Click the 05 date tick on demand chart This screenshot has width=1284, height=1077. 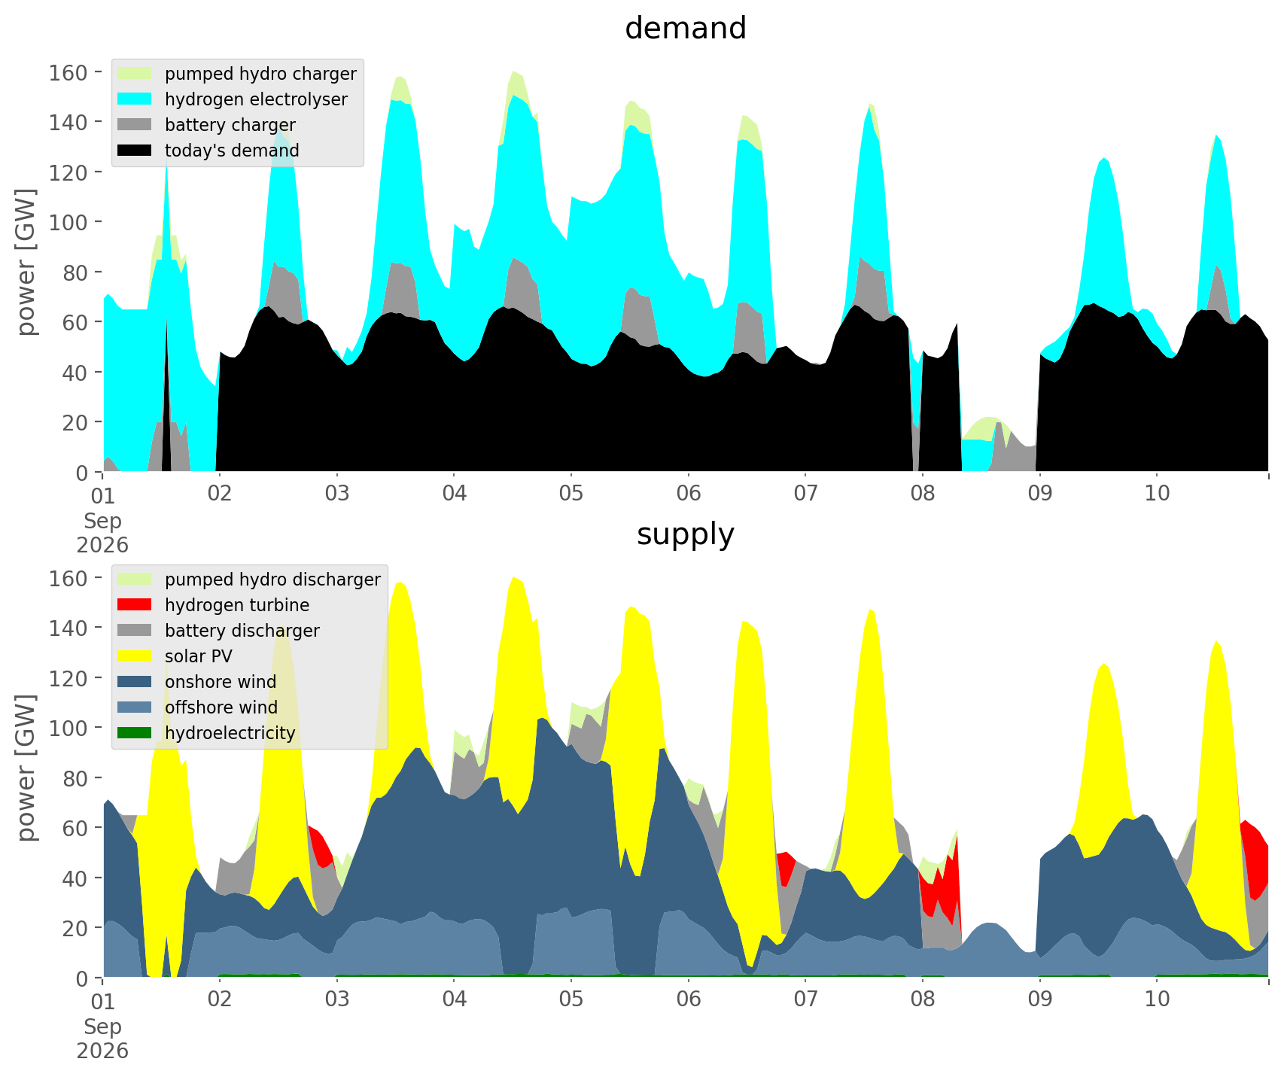point(571,494)
